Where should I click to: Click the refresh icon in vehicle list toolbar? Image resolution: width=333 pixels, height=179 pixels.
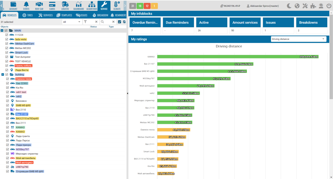(124, 22)
